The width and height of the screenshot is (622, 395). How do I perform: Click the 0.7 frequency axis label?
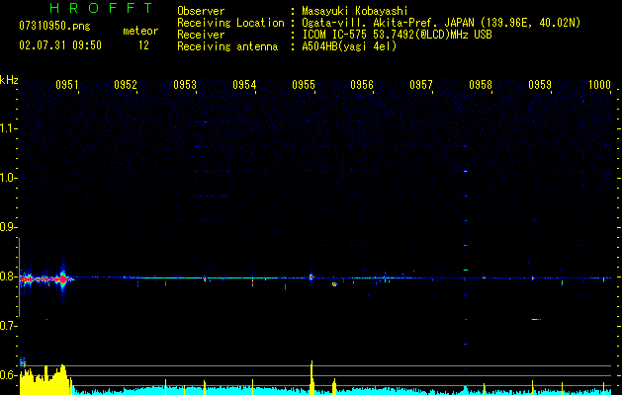click(x=9, y=326)
